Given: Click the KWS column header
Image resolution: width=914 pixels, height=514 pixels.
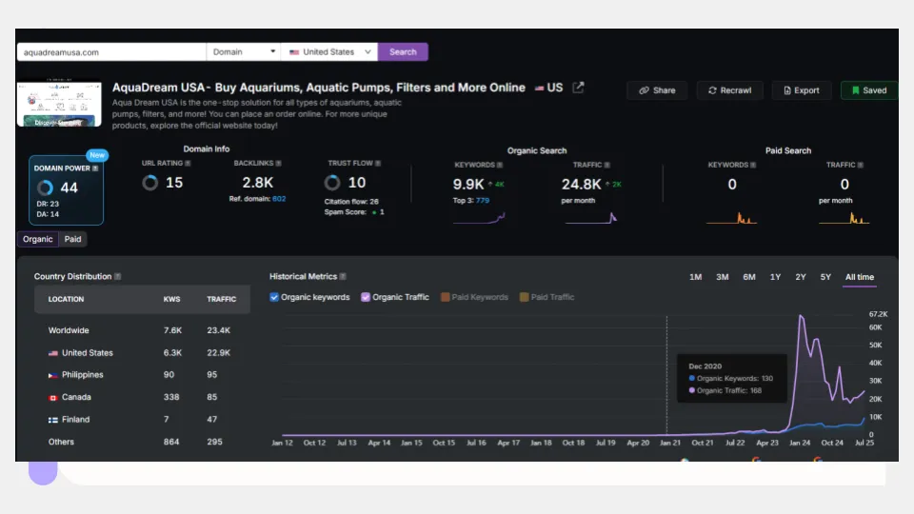Looking at the screenshot, I should pyautogui.click(x=172, y=300).
